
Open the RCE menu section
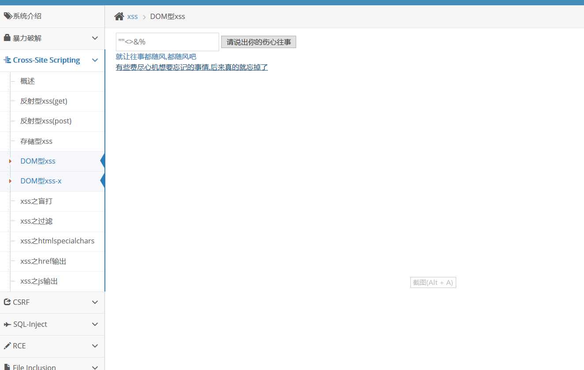[x=52, y=346]
